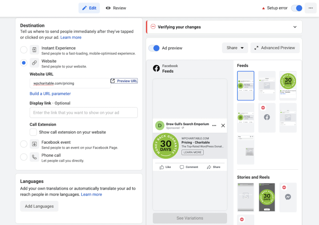The width and height of the screenshot is (319, 225).
Task: Click the Add Languages button
Action: [x=39, y=206]
